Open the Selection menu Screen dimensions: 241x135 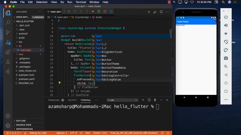click(42, 2)
